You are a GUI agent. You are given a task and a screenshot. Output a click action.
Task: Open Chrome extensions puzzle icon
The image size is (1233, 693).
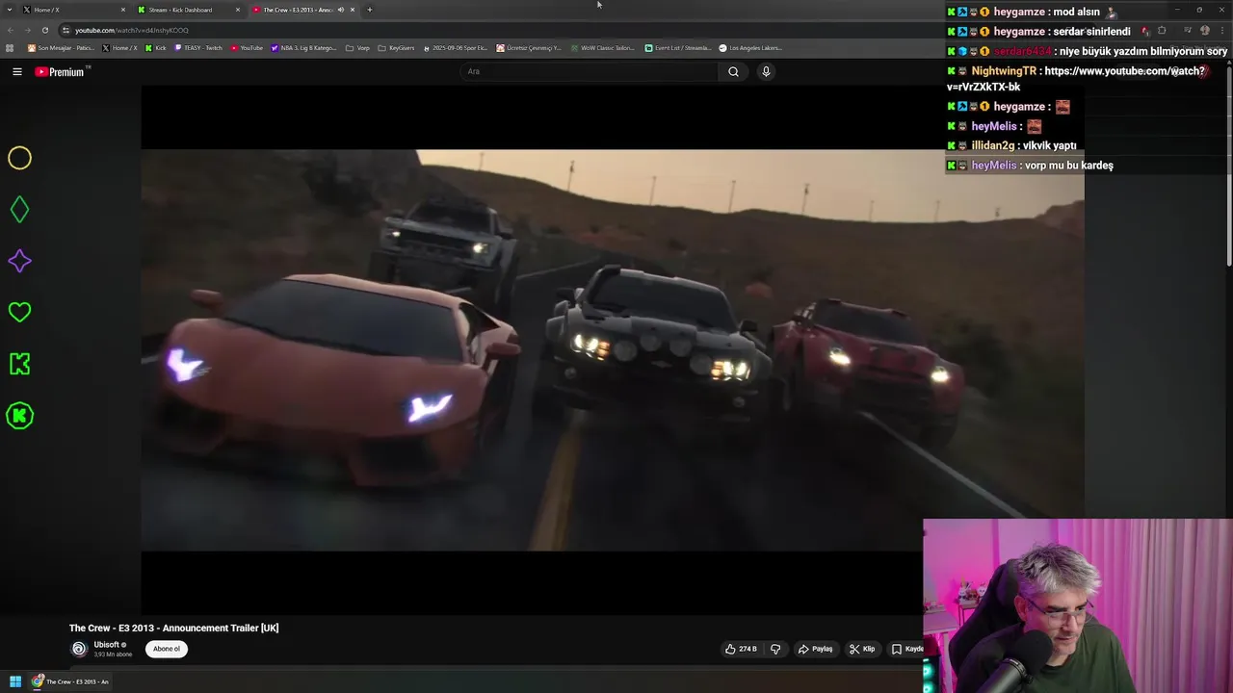(1162, 30)
